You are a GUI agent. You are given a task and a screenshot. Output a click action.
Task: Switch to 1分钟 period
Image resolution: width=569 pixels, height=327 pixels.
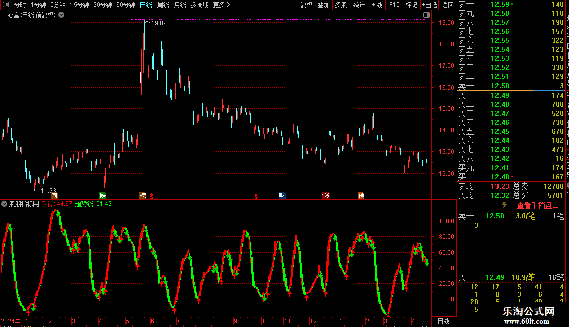38,5
